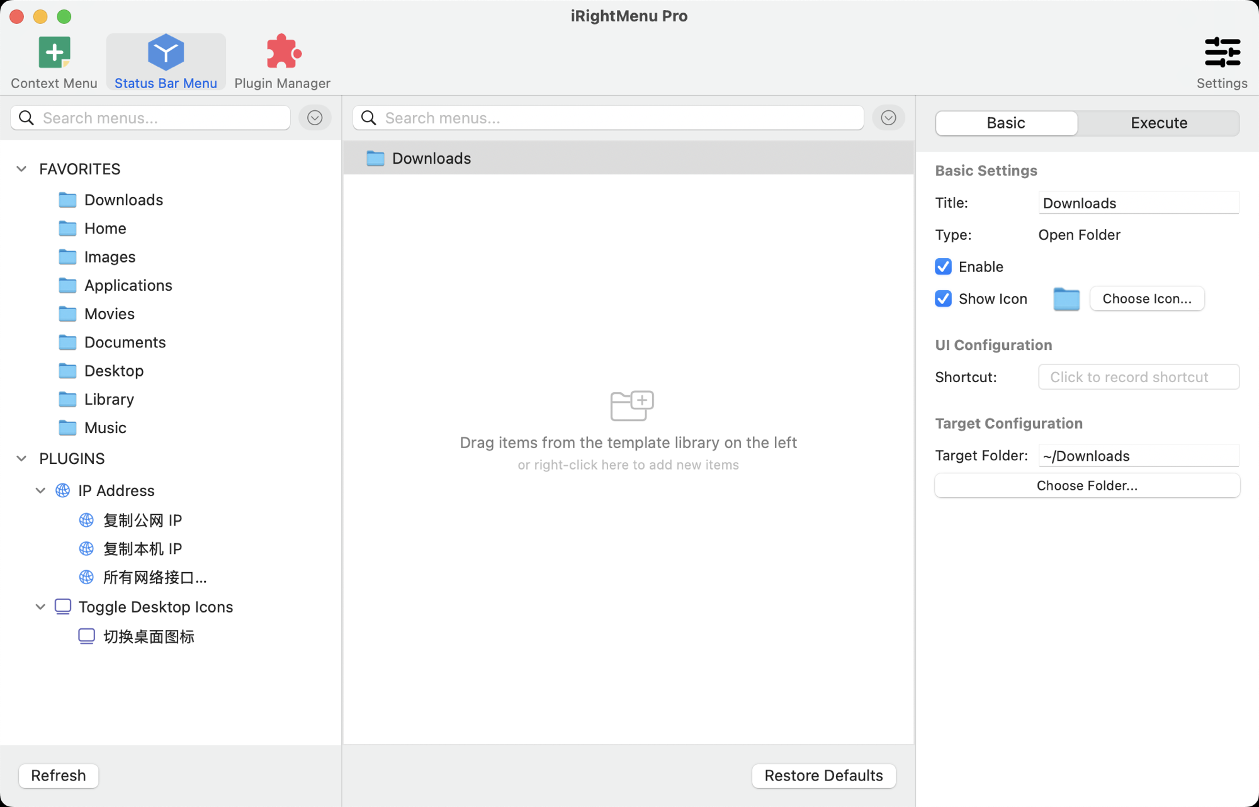Click the folder icon preview beside Show Icon
Viewport: 1259px width, 807px height.
click(x=1066, y=299)
